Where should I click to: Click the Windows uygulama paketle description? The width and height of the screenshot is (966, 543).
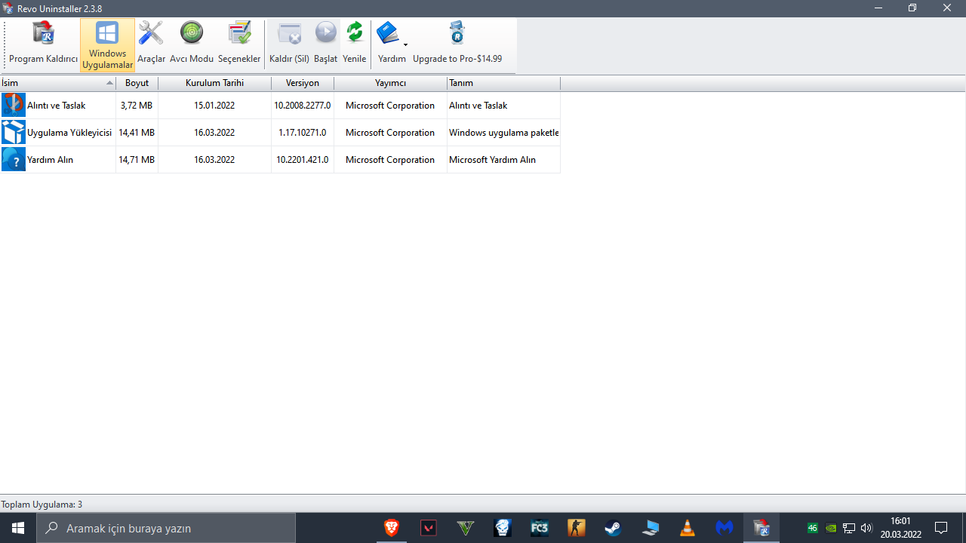click(x=504, y=133)
